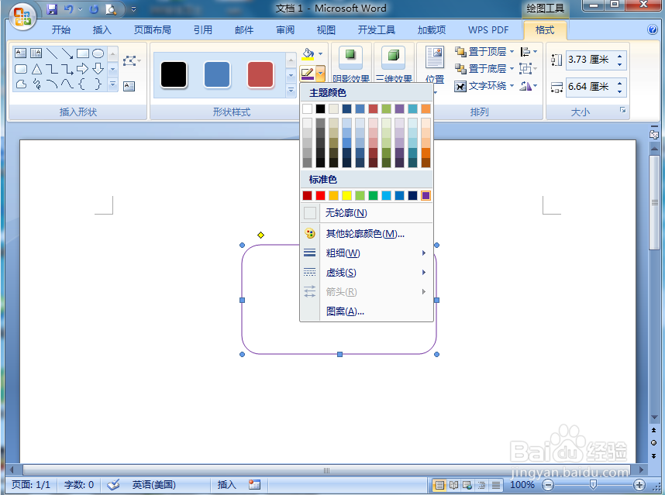This screenshot has height=495, width=665.
Task: Select the straight line shape
Action: (x=52, y=53)
